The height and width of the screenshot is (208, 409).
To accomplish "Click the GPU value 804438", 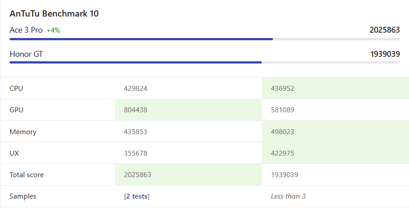I will pos(136,110).
